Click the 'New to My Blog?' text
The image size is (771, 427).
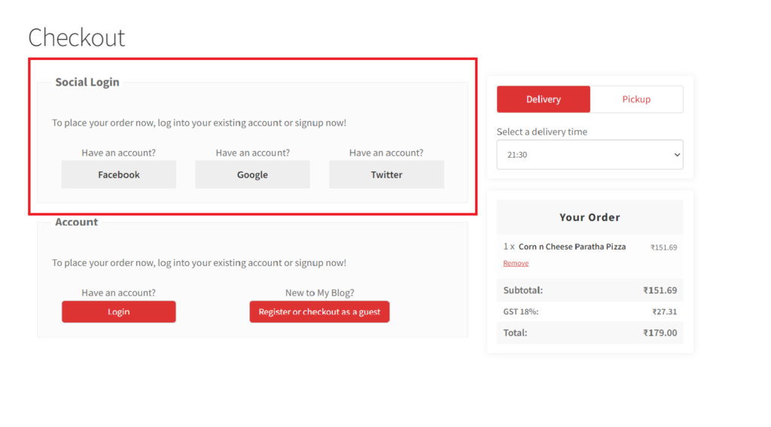[x=319, y=292]
